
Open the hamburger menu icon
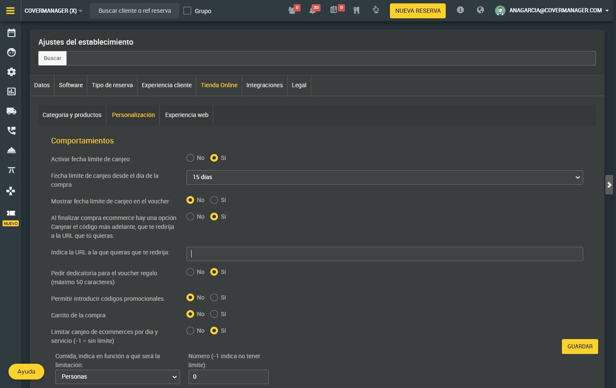pos(11,11)
